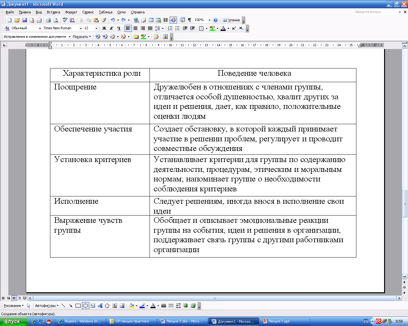The height and width of the screenshot is (326, 408).
Task: Save the document using the floppy disk icon
Action: coord(25,20)
